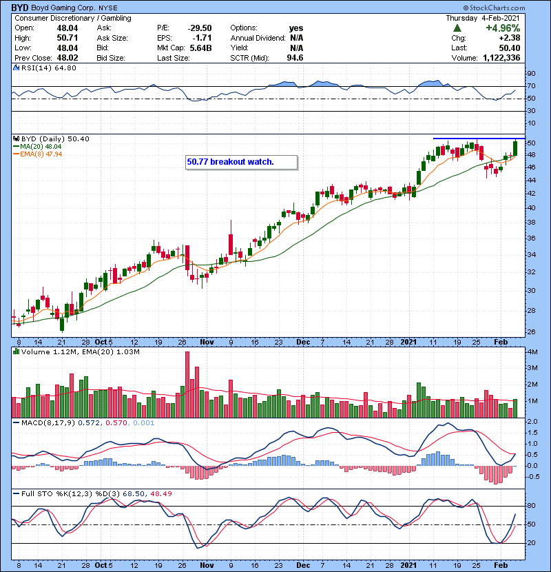Click the BYD (Daily) 50.40 price label
The height and width of the screenshot is (572, 551).
click(x=55, y=139)
